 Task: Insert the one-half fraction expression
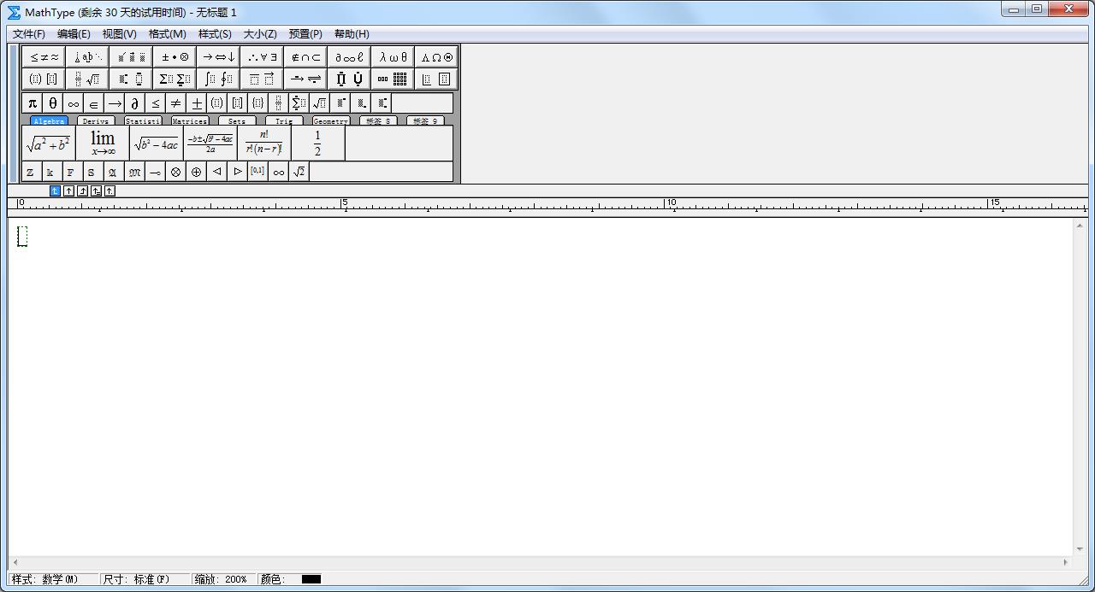[x=318, y=144]
